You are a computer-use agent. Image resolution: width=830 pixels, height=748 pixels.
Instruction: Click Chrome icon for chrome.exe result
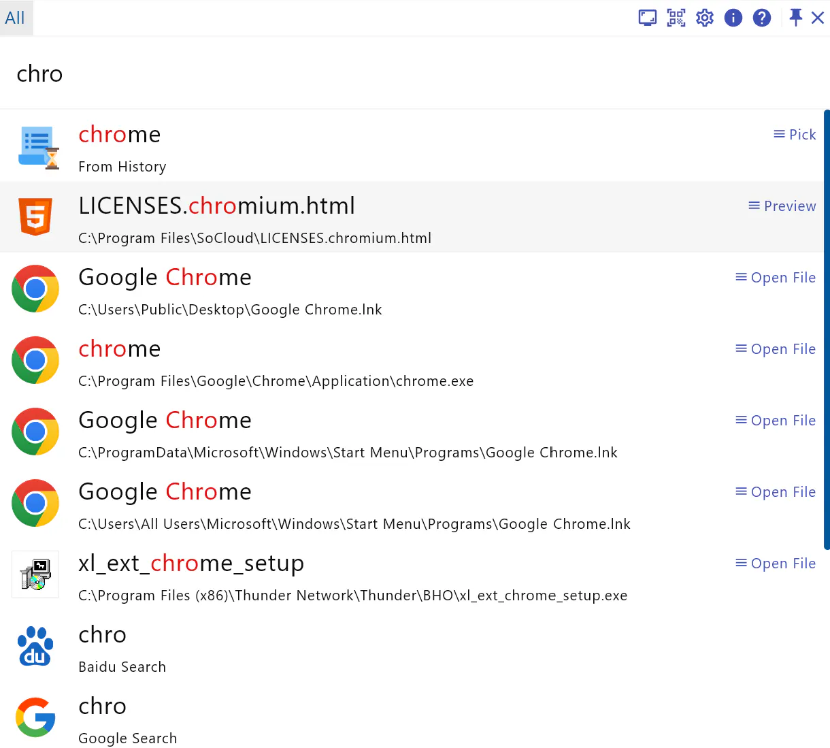(35, 360)
